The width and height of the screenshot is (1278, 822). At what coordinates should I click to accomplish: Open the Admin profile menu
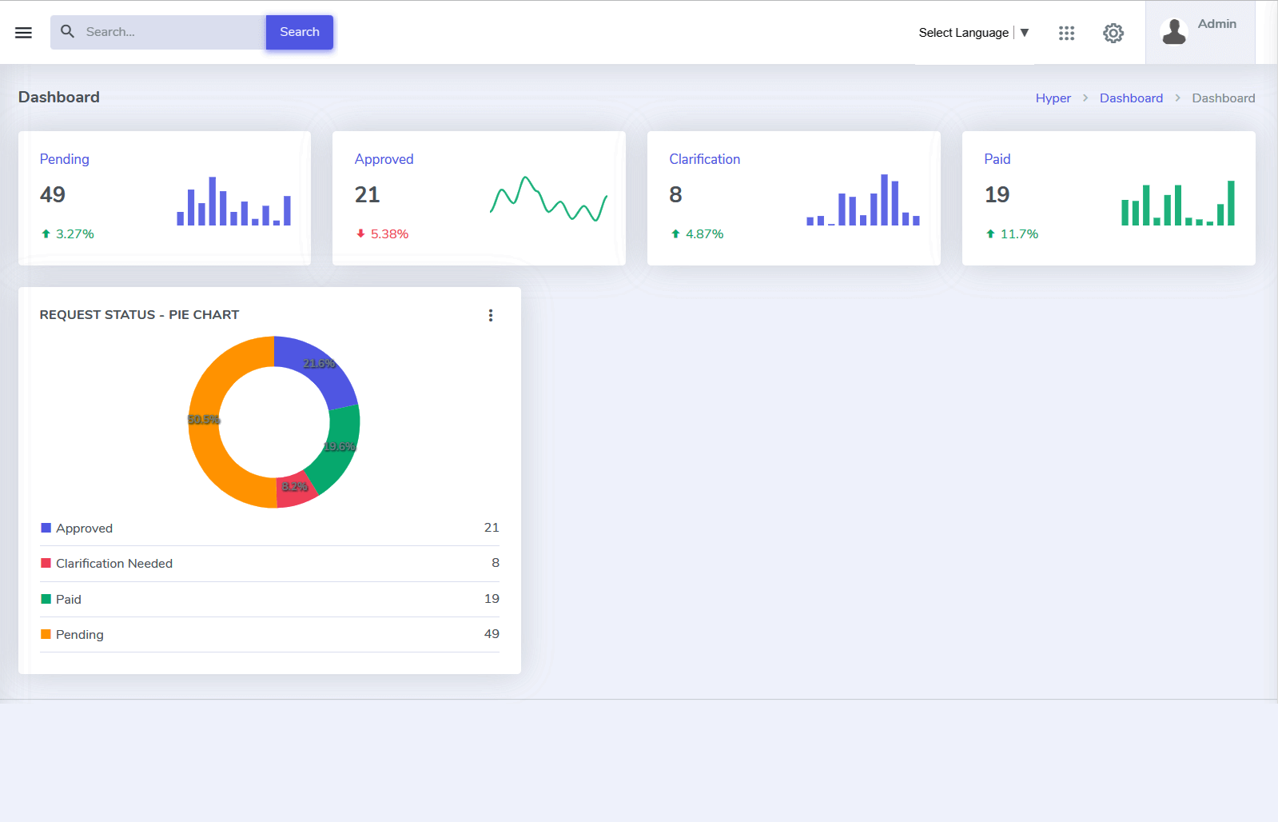[1200, 32]
